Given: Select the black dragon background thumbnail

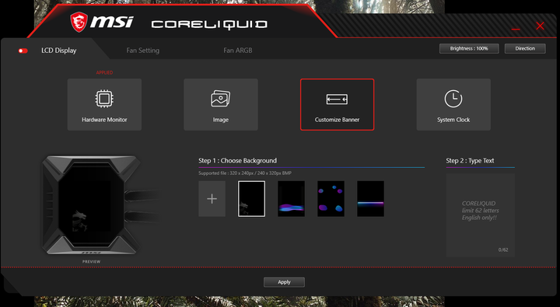Looking at the screenshot, I should click(252, 198).
